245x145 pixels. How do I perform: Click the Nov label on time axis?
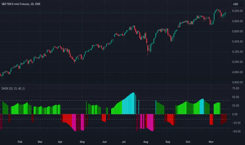point(211,142)
